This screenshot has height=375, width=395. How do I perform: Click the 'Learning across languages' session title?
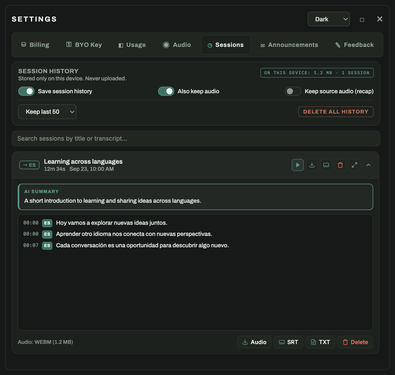click(83, 161)
